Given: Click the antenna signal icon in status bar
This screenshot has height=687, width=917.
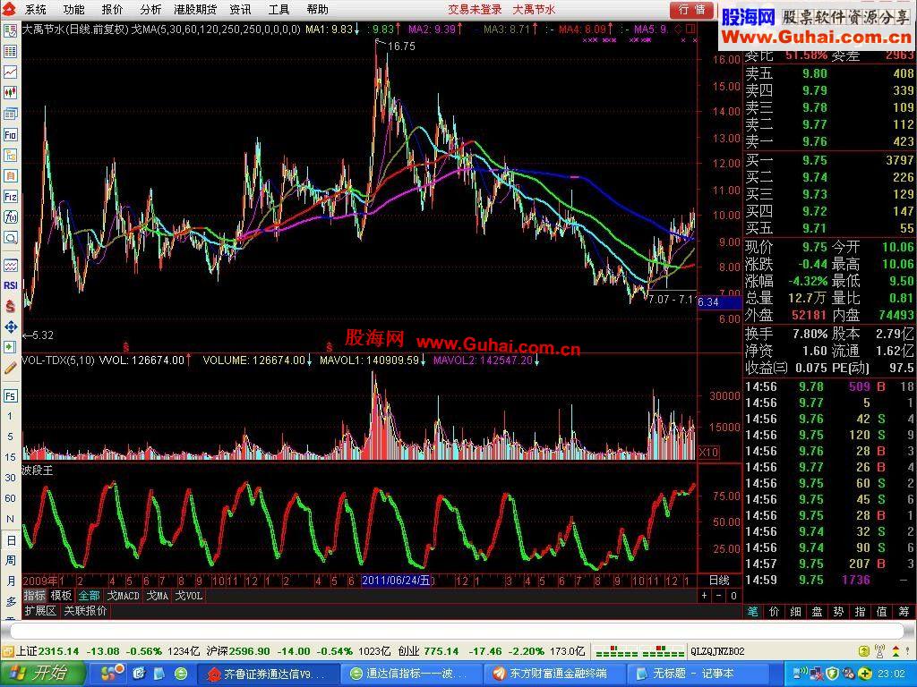Looking at the screenshot, I should [879, 651].
